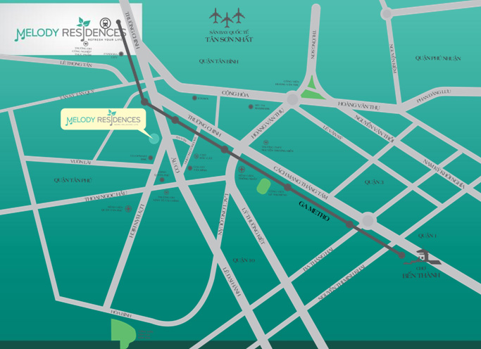481x349 pixels.
Task: Click the green leaf logo in the top banner
Action: coord(84,22)
